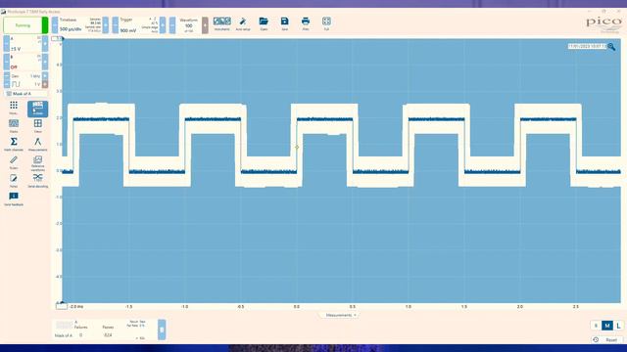This screenshot has width=627, height=352.
Task: Open the Measurements caliper tool
Action: pos(37,144)
